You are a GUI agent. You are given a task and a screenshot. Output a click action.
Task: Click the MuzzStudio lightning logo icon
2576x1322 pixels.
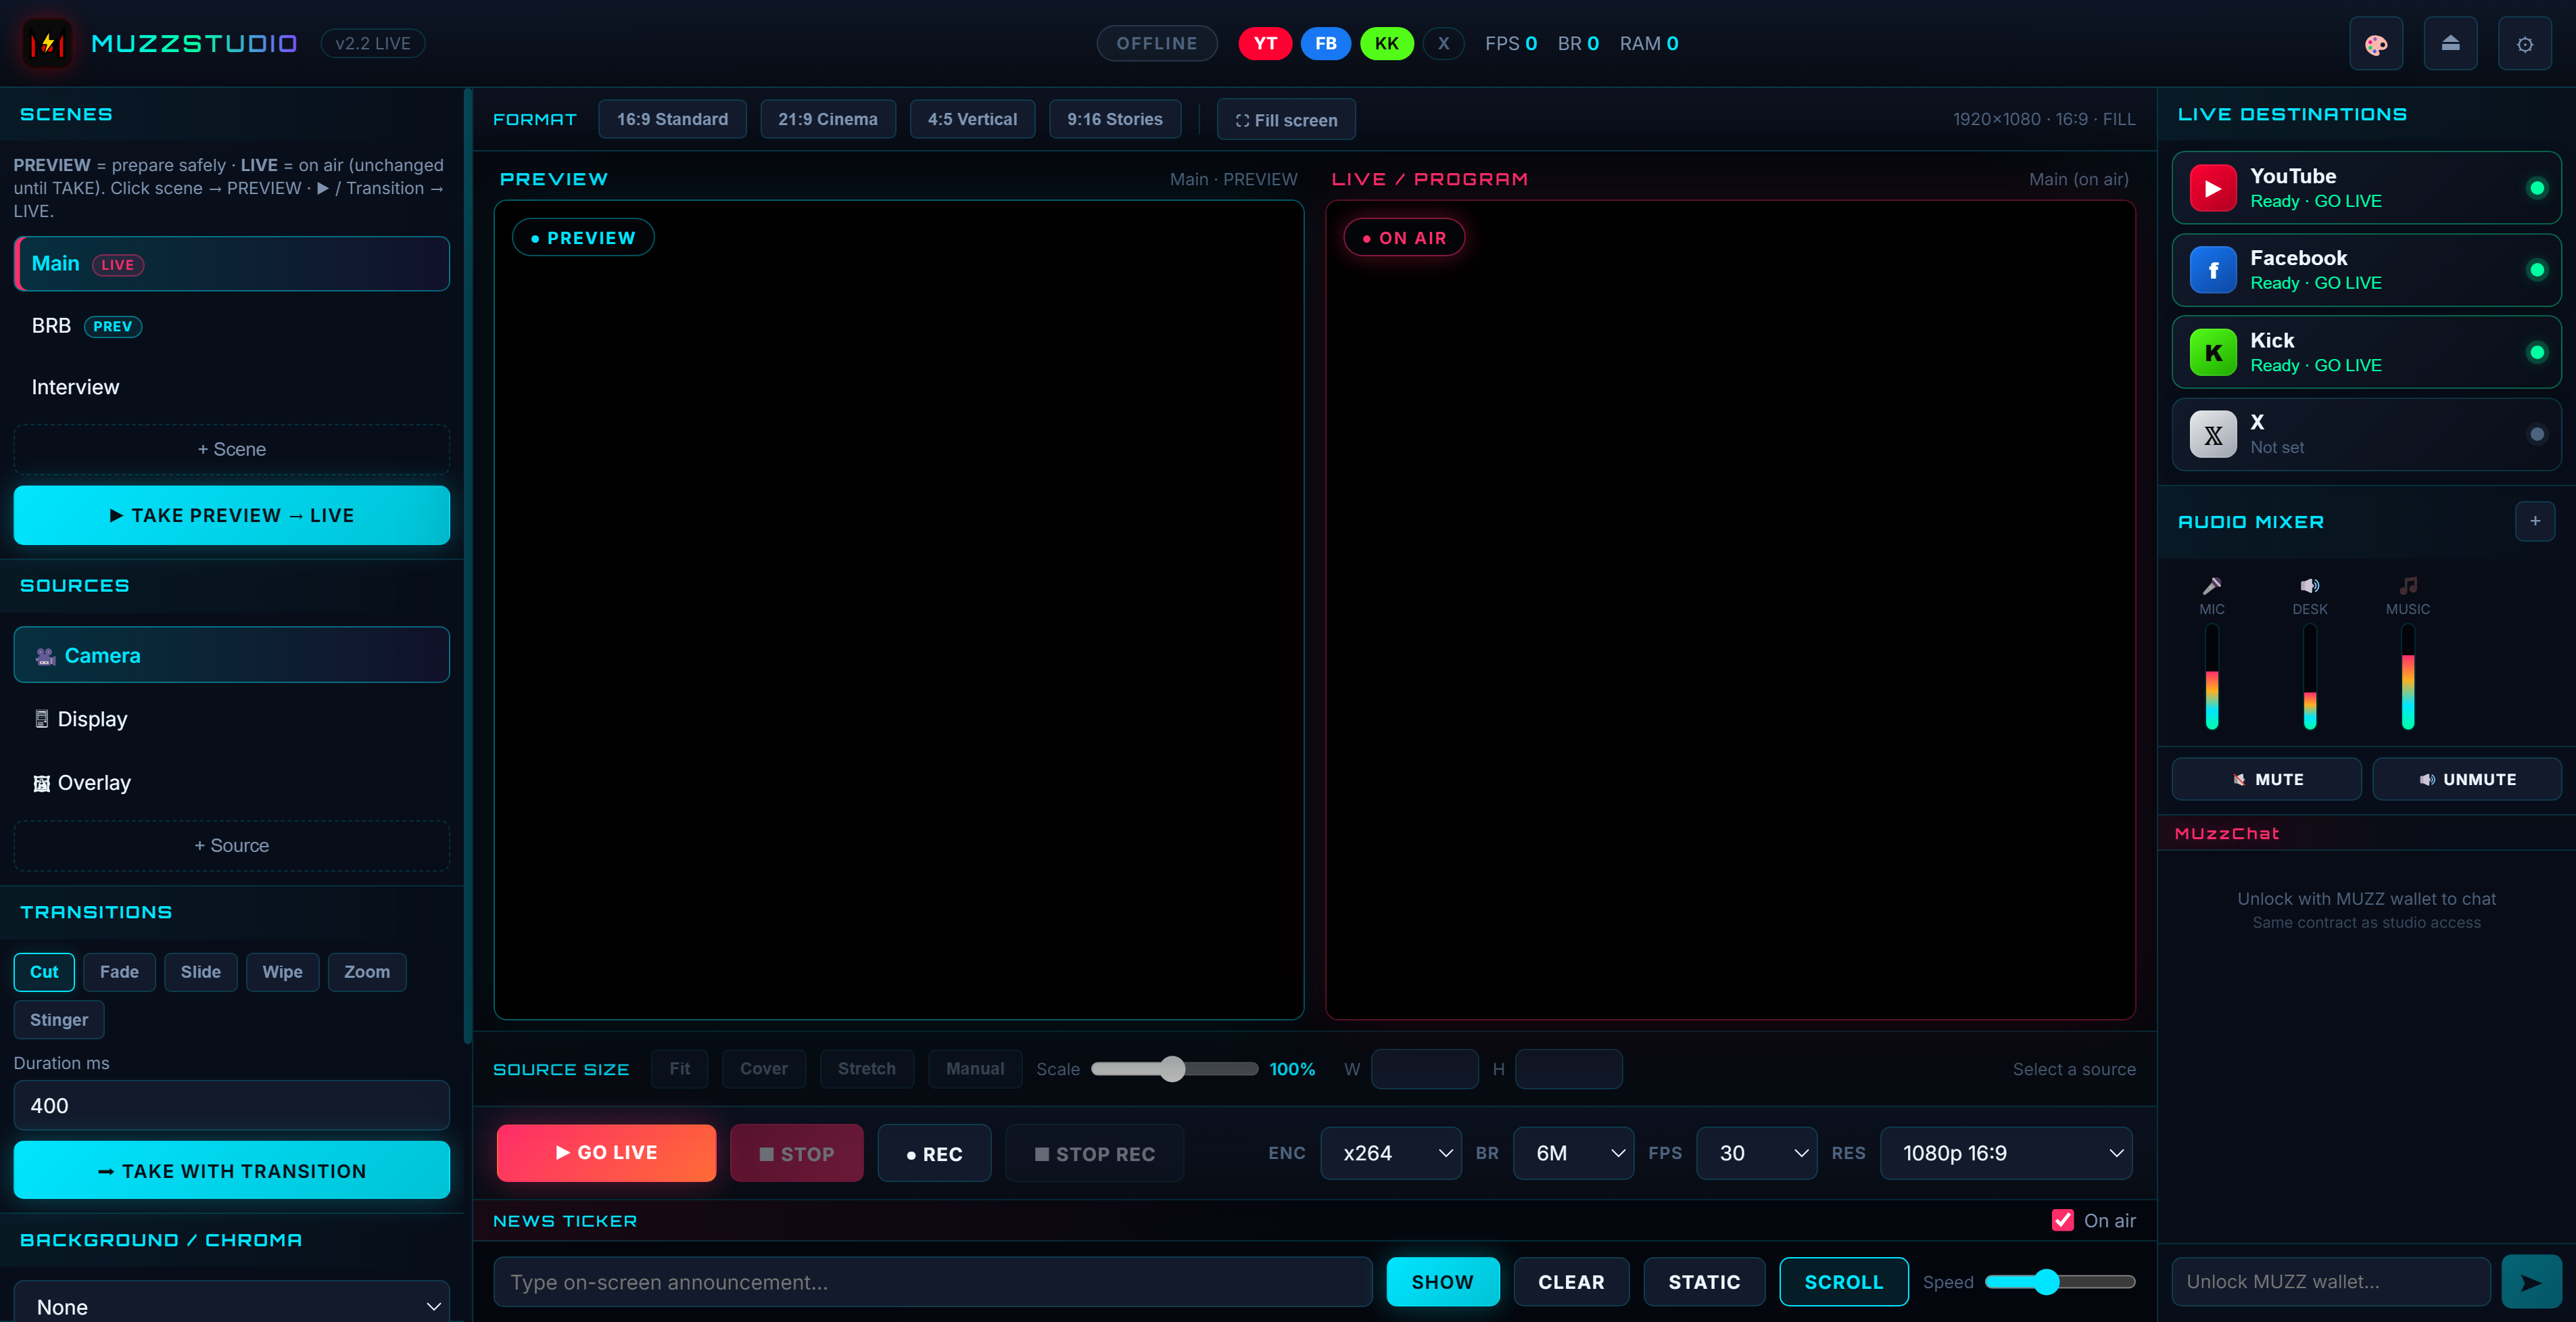46,43
